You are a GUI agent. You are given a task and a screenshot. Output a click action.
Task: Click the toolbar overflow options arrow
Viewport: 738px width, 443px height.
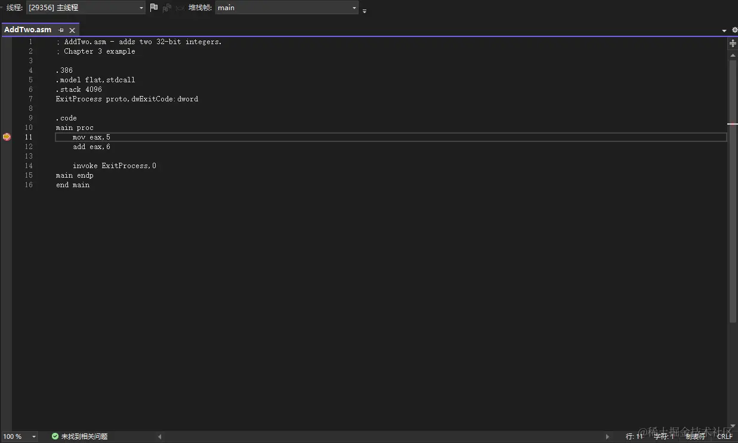pyautogui.click(x=364, y=11)
